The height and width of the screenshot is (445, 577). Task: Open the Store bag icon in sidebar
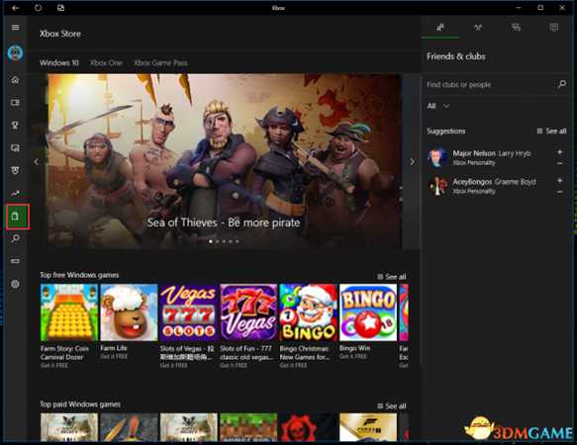pos(15,217)
